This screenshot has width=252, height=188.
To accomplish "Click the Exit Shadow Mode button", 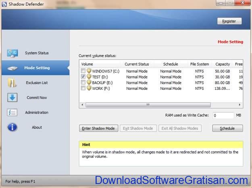I will click(138, 128).
